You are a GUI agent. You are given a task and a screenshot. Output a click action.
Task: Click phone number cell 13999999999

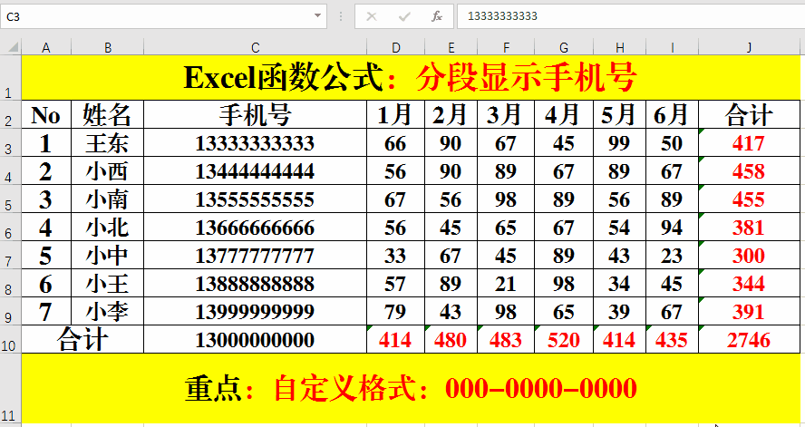[x=255, y=311]
